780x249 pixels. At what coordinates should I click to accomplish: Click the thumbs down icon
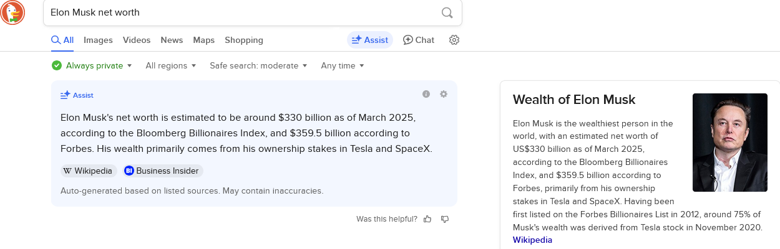[445, 219]
